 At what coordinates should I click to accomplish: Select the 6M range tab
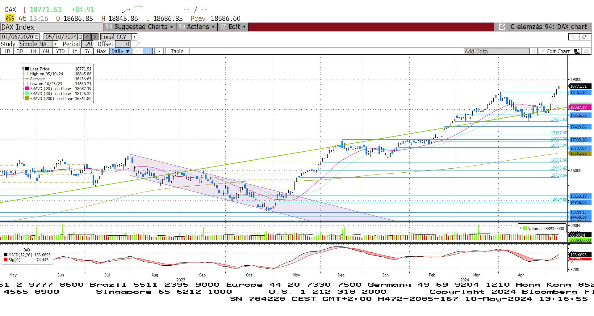click(46, 51)
